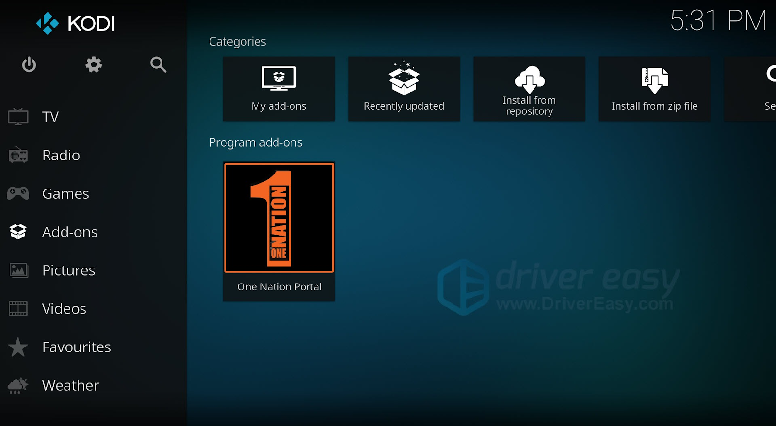Screen dimensions: 776x426
Task: Click the Radio icon in sidebar
Action: [18, 155]
